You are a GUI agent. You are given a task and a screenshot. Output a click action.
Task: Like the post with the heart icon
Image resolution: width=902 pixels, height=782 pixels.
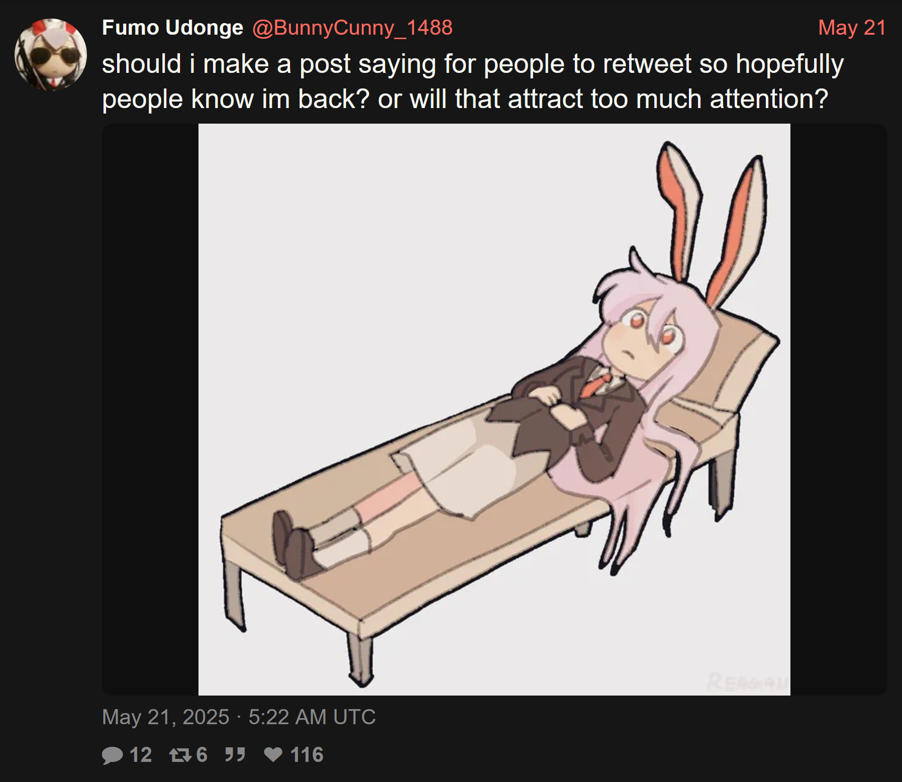(273, 754)
